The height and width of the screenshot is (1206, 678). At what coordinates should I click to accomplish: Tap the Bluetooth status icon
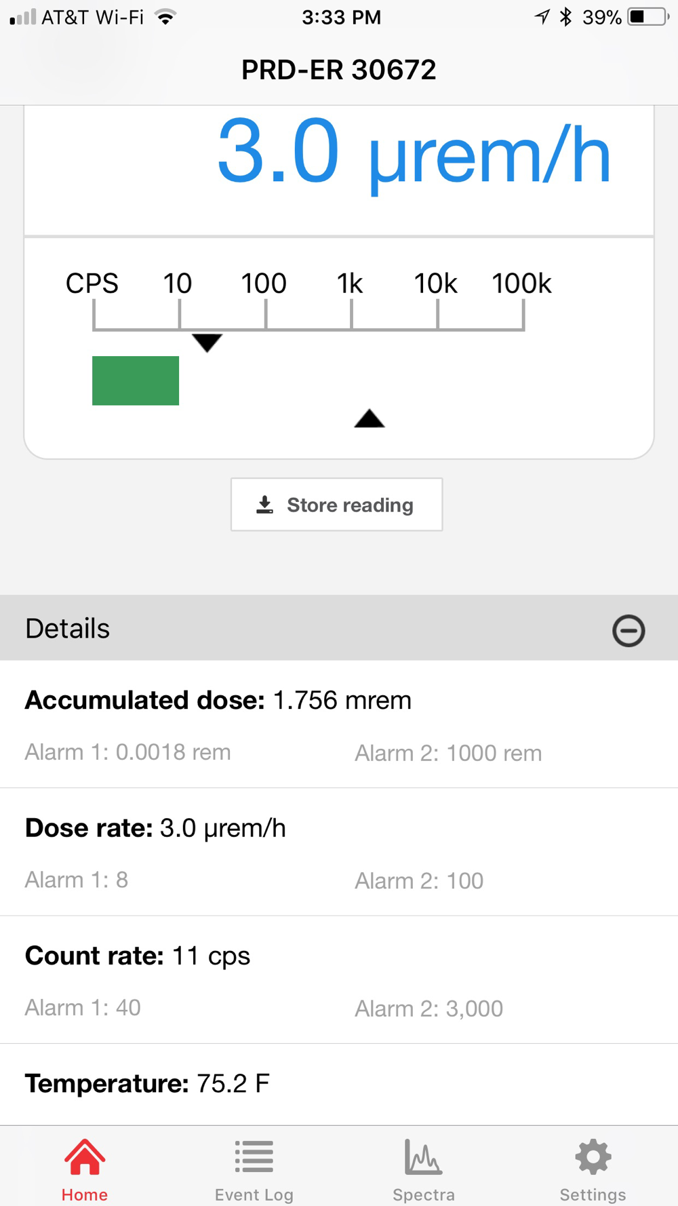[x=565, y=17]
